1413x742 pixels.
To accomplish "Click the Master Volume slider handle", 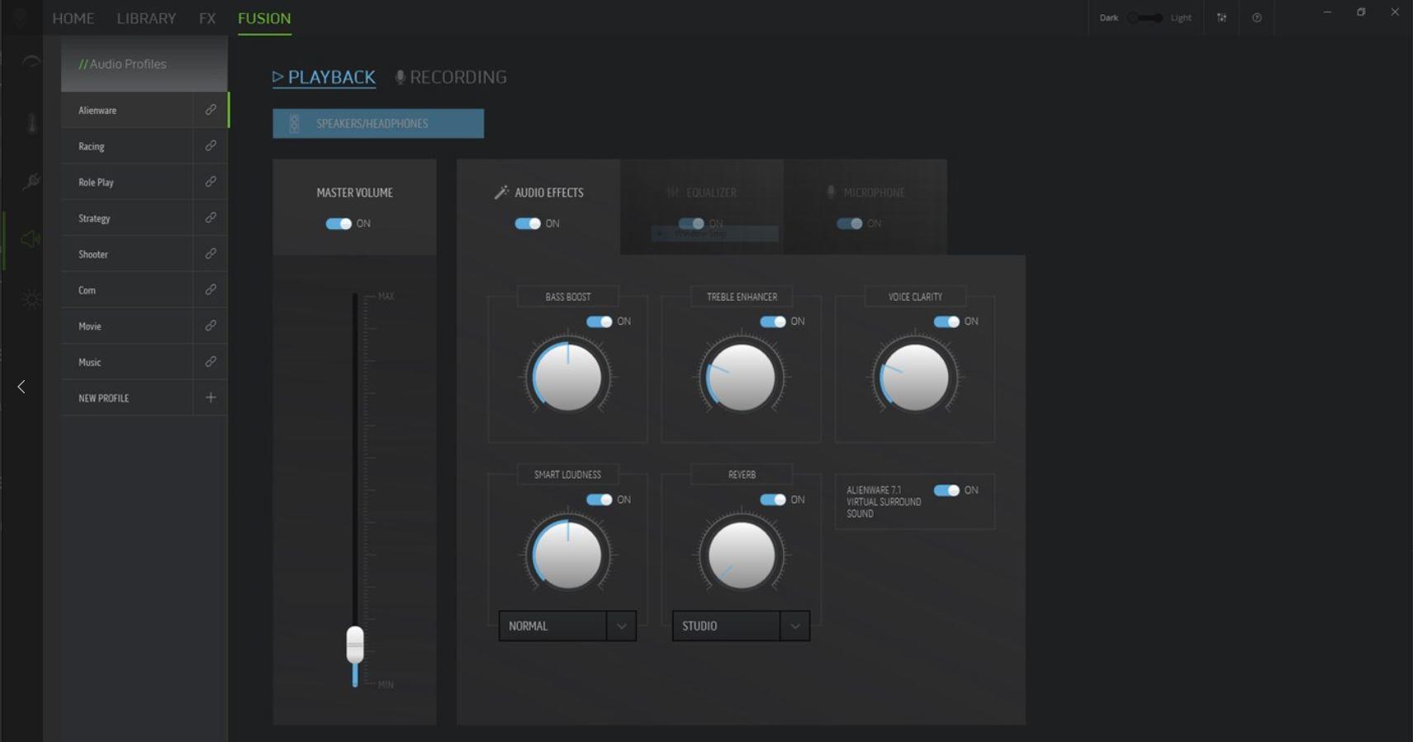I will (x=355, y=644).
